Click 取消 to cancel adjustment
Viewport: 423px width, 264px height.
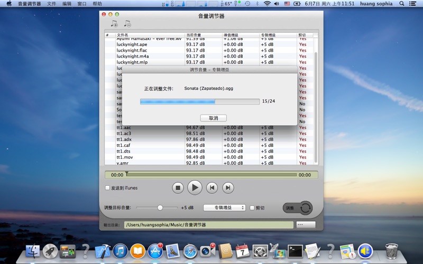click(213, 118)
